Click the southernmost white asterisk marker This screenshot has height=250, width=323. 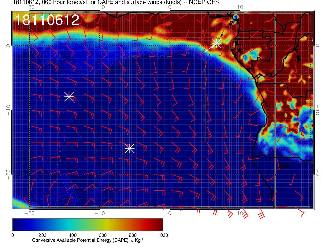point(130,148)
